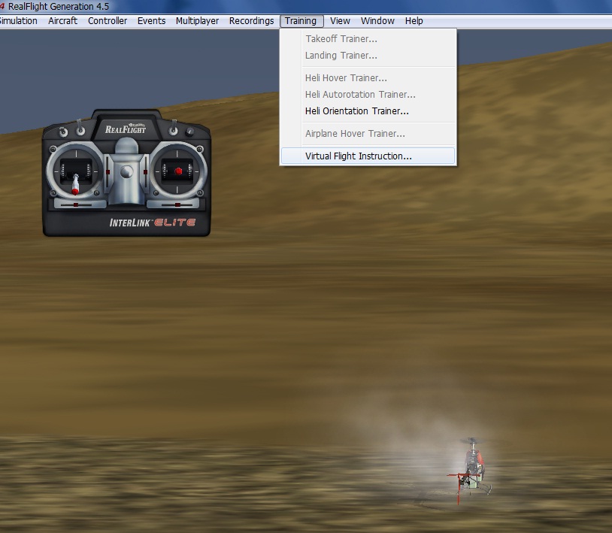Open the Recordings menu
Screen dimensions: 612x533
pos(251,21)
